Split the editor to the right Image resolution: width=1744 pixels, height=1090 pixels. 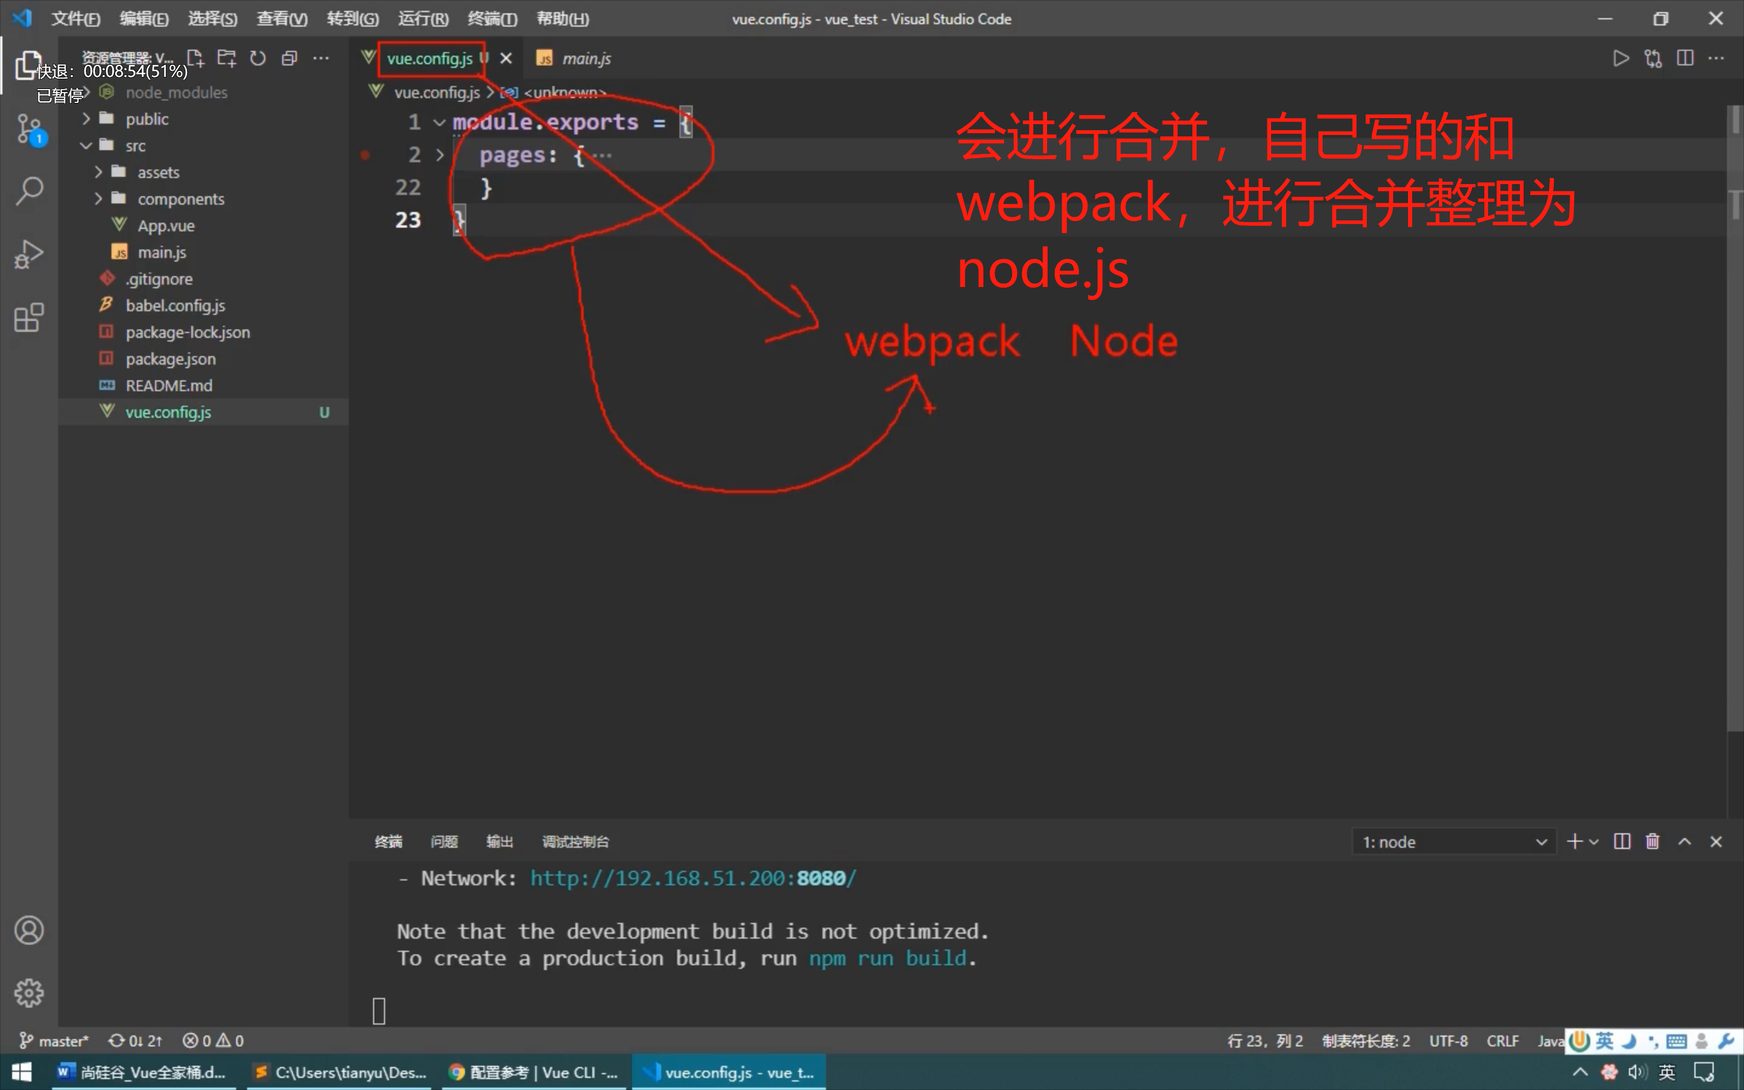click(x=1685, y=58)
